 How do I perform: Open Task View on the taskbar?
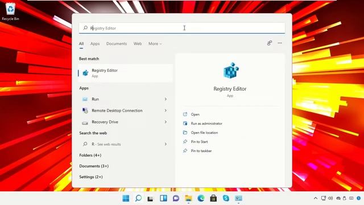150,199
